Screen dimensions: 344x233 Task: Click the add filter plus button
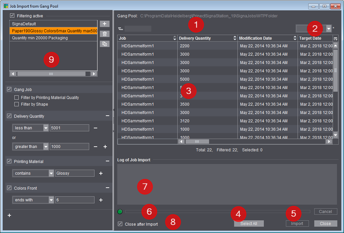point(105,24)
